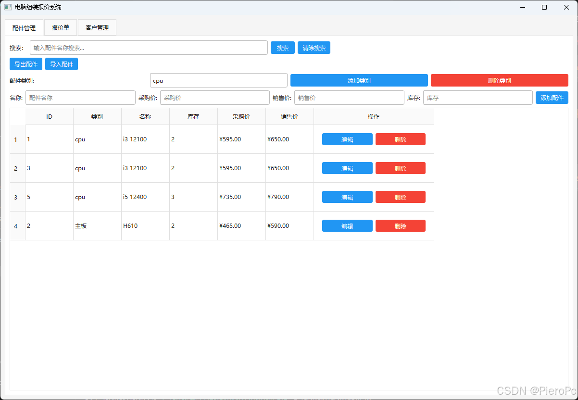This screenshot has height=400, width=578.
Task: Click the ¥465.00 purchase price cell
Action: tap(241, 226)
